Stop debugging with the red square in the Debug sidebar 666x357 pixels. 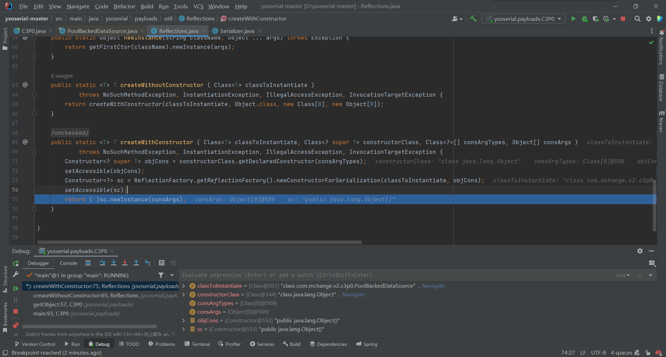point(16,311)
